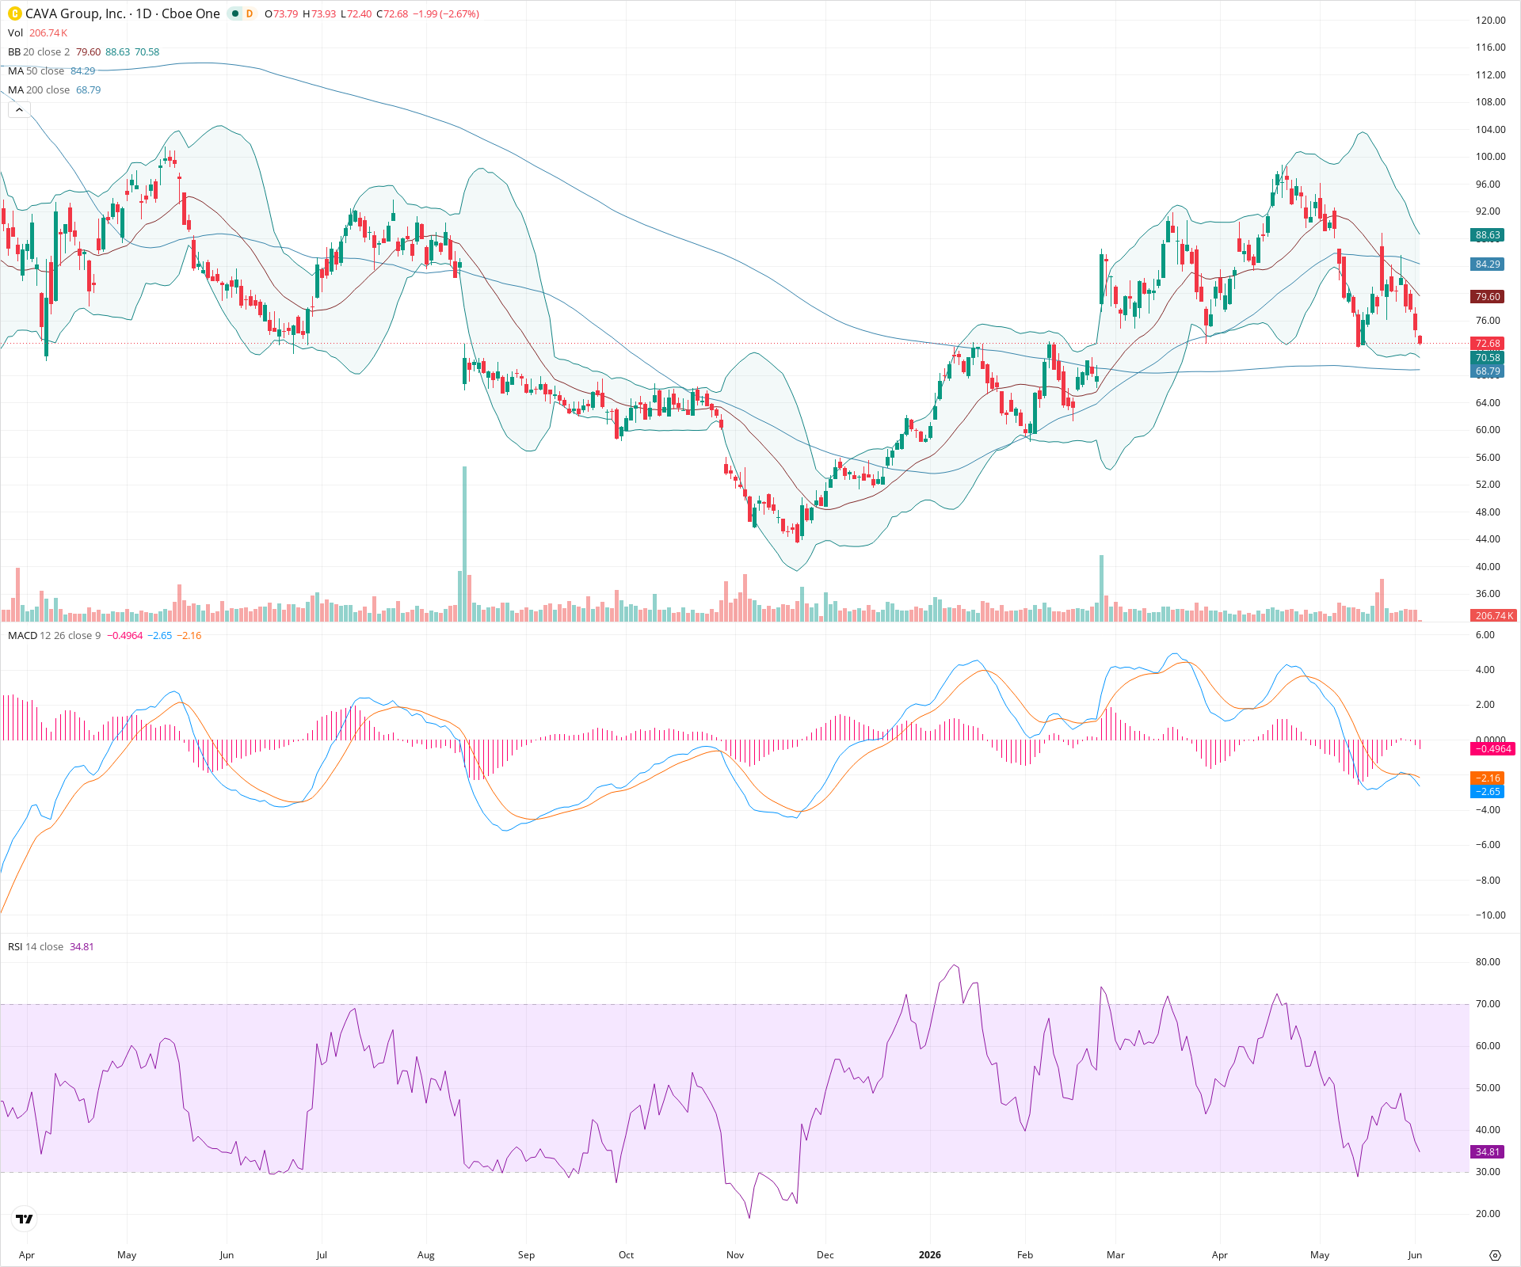
Task: Click the −1.99 (−2.67%) change value
Action: click(446, 13)
